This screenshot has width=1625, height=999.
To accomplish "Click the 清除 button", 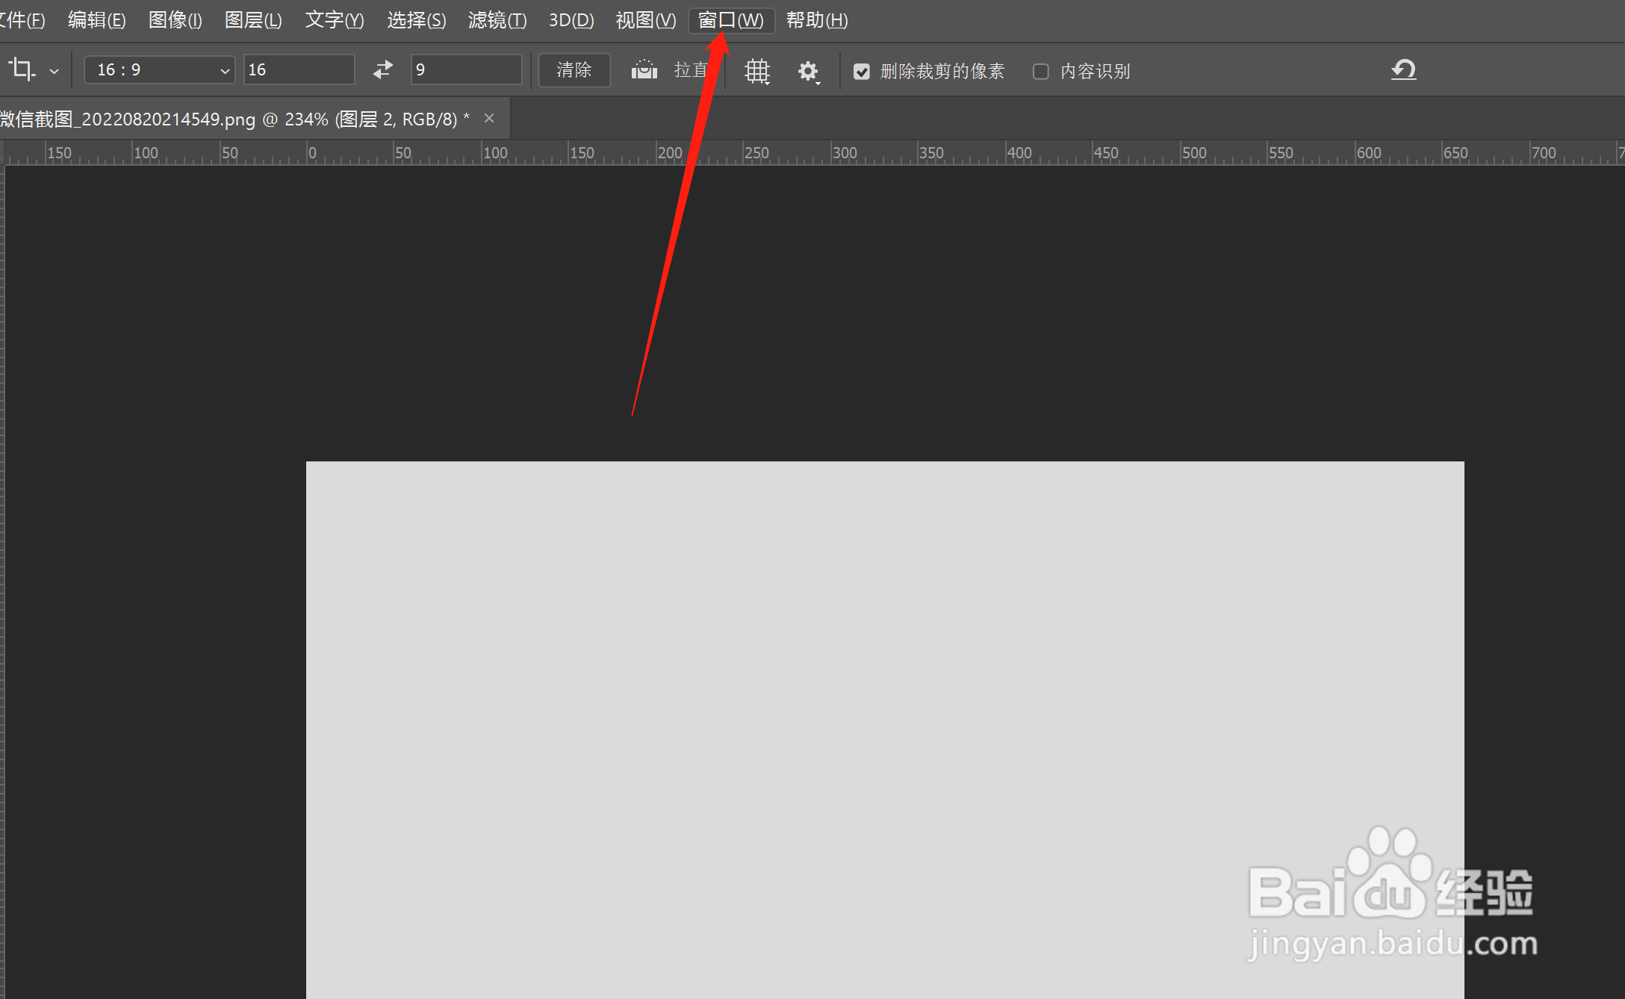I will tap(574, 70).
